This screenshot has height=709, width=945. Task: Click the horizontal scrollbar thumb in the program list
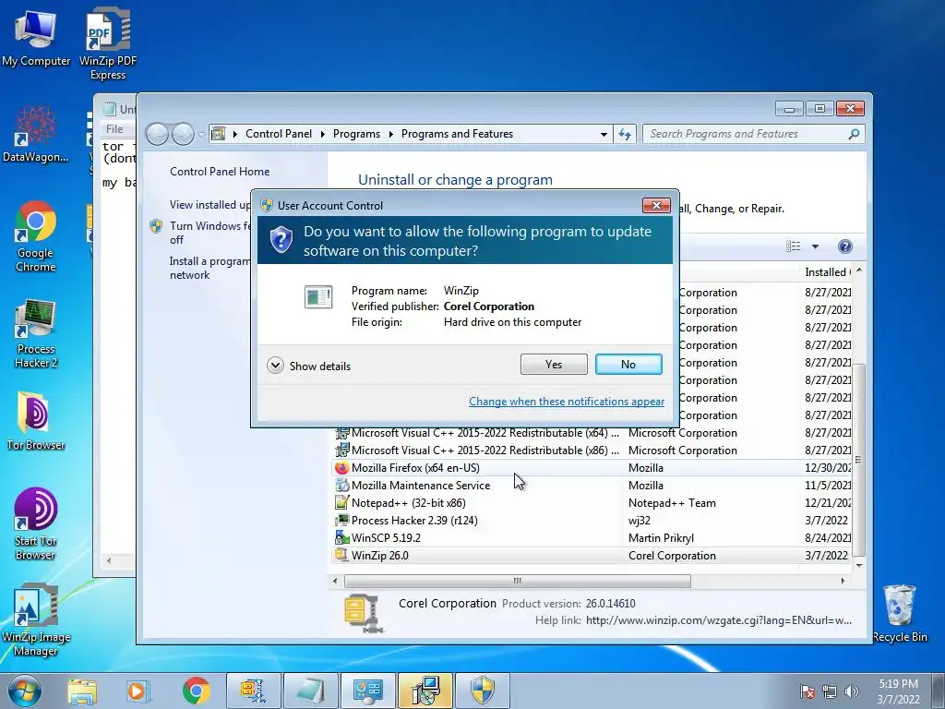(517, 582)
